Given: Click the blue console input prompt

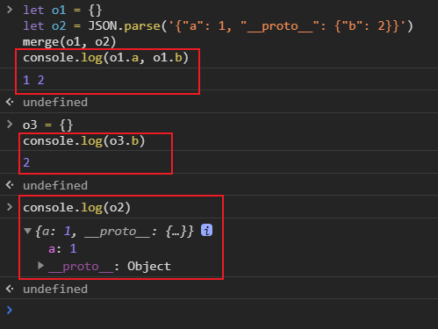Looking at the screenshot, I should (10, 310).
